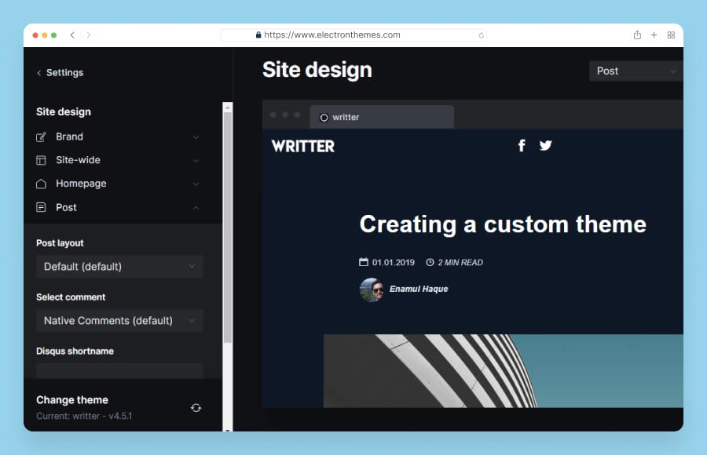The height and width of the screenshot is (455, 707).
Task: Click the 2 MIN READ text
Action: pyautogui.click(x=460, y=262)
